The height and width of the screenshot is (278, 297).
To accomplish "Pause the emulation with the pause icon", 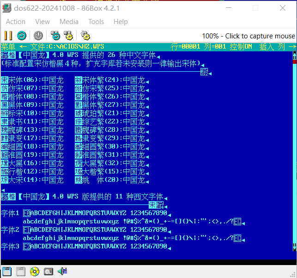I will tap(8, 36).
